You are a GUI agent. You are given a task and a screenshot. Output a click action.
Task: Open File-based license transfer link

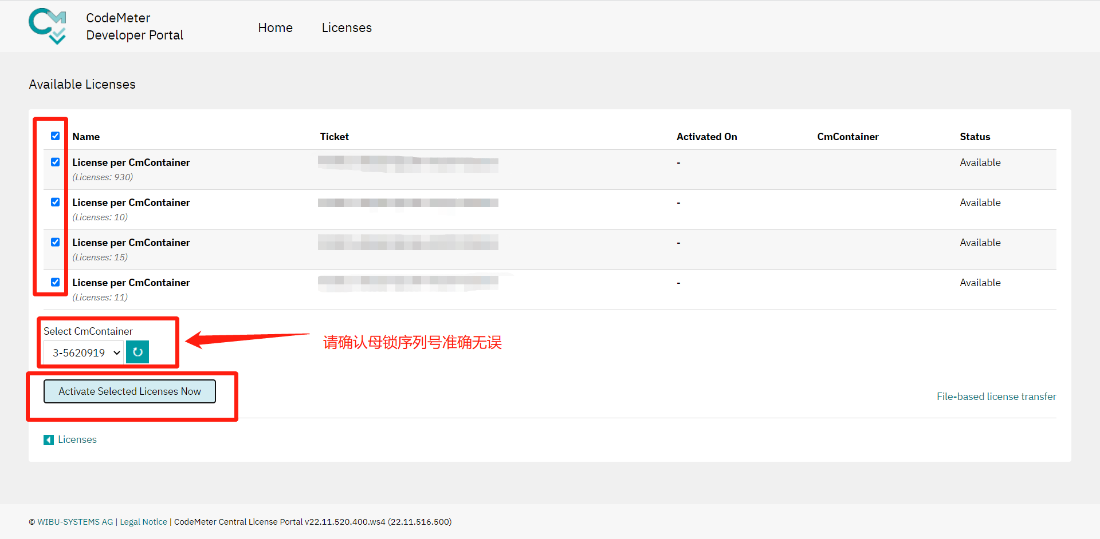(x=996, y=397)
